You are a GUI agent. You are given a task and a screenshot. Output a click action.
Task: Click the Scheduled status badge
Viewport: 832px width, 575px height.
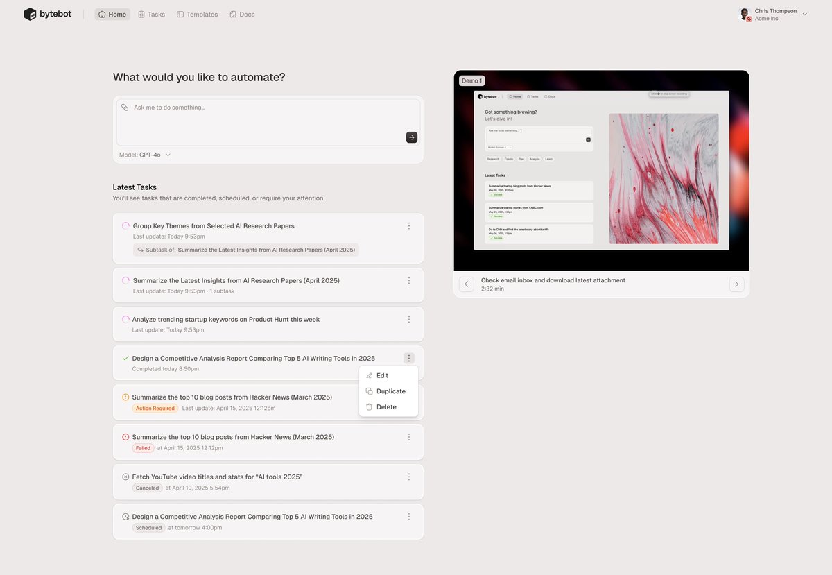click(x=149, y=528)
